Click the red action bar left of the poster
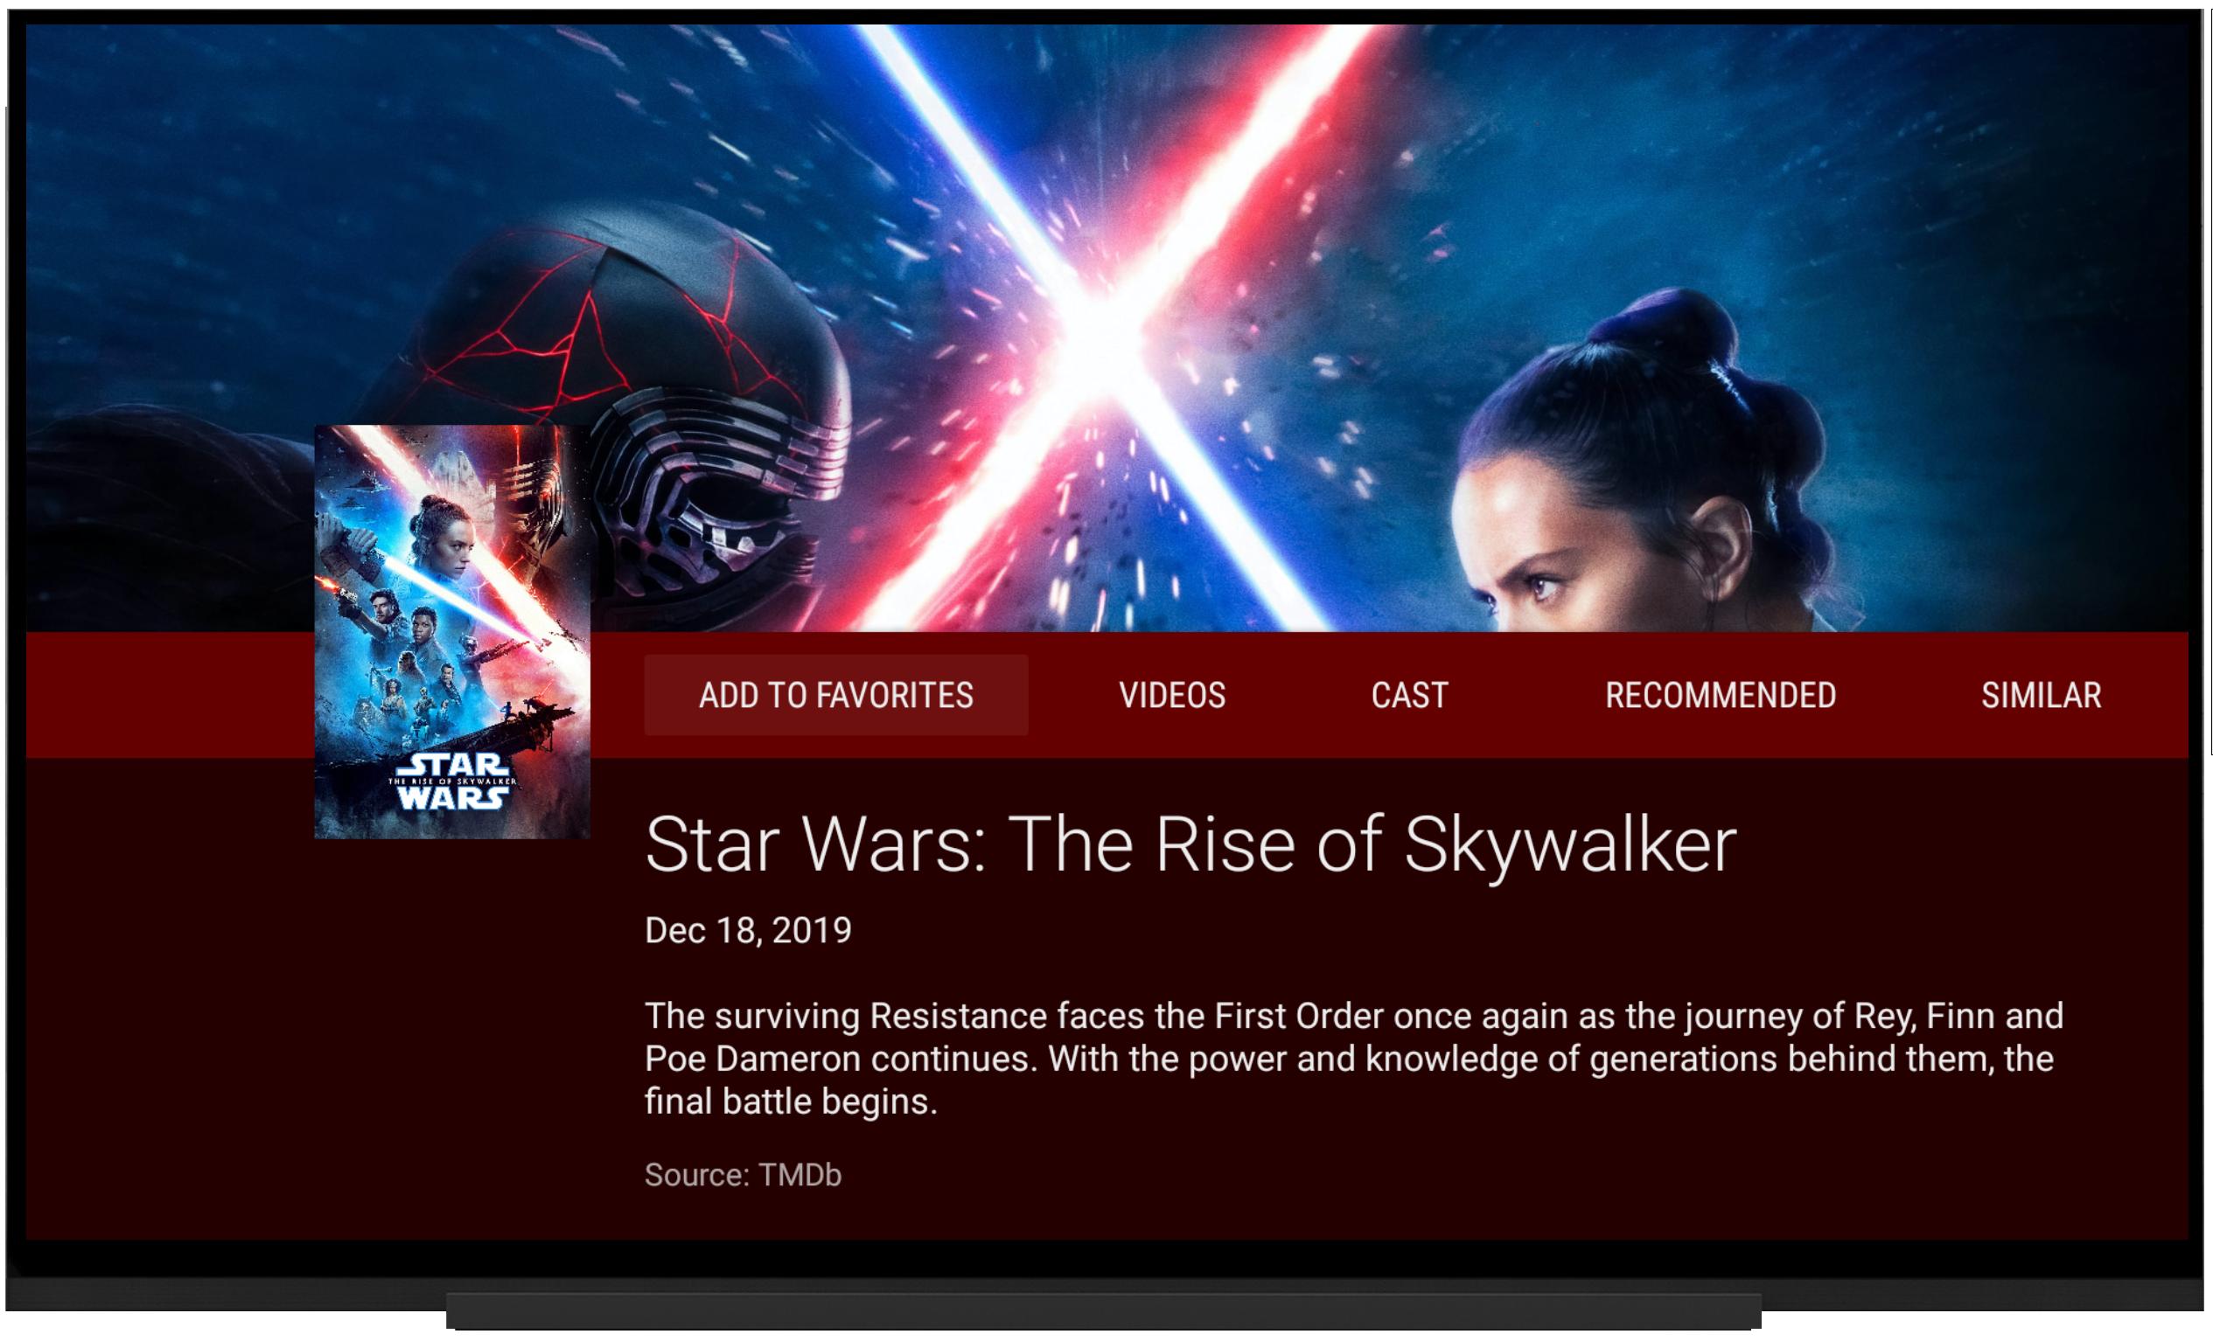Viewport: 2213px width, 1341px height. (171, 695)
